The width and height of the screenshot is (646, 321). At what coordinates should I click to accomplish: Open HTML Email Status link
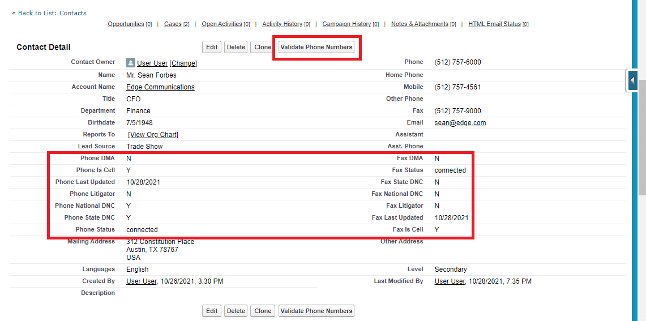point(494,24)
